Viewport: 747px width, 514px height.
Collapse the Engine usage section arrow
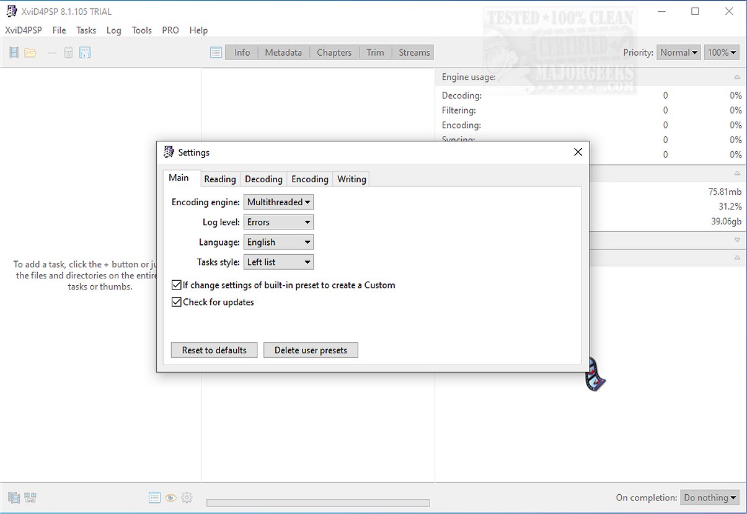pos(737,78)
